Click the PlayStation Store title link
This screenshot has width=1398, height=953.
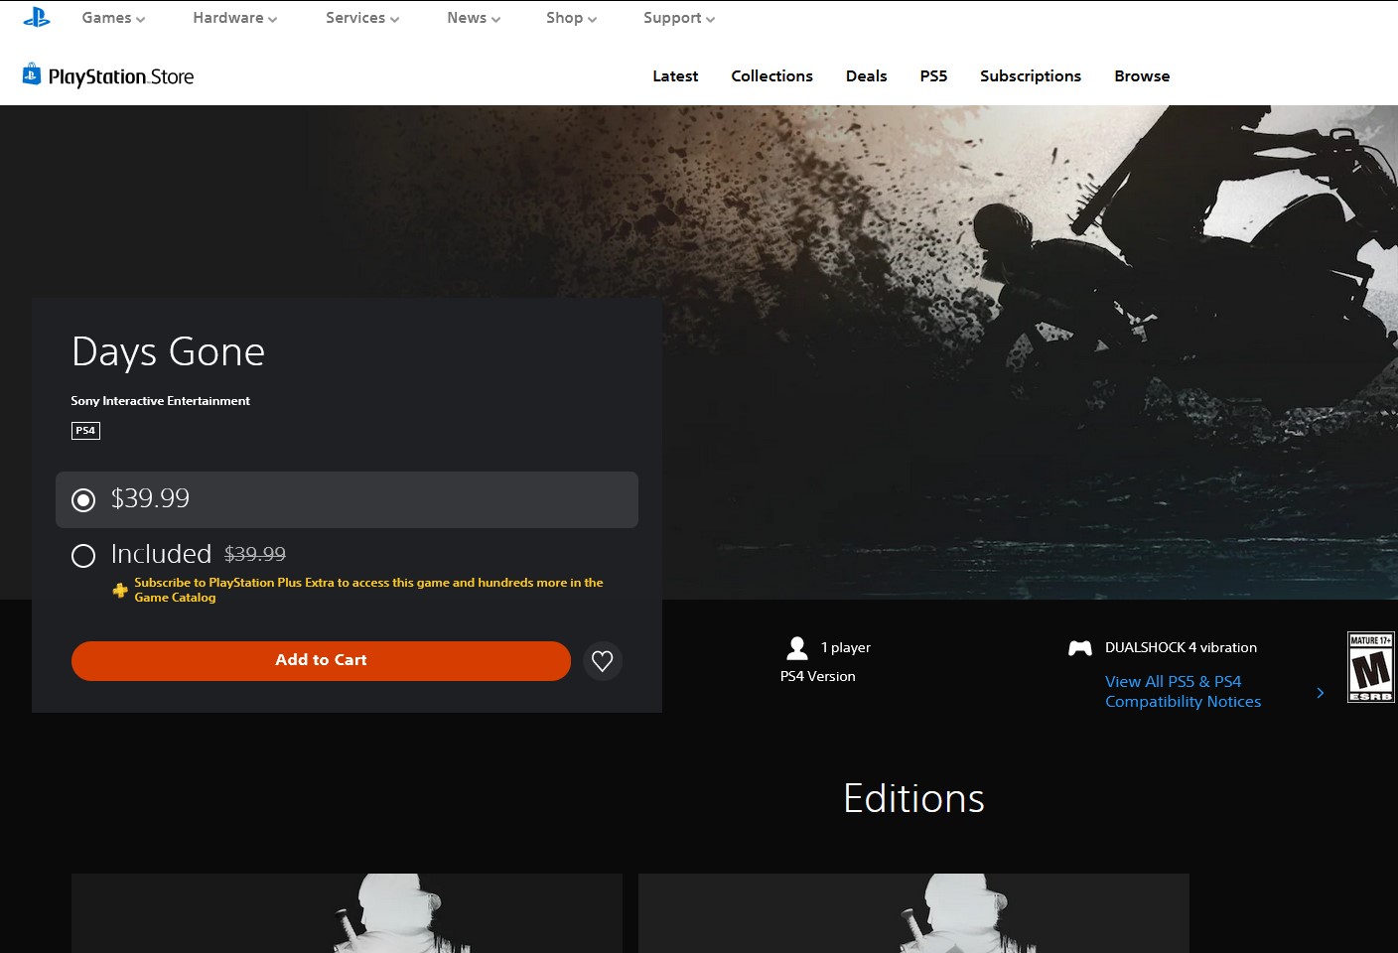pyautogui.click(x=121, y=76)
